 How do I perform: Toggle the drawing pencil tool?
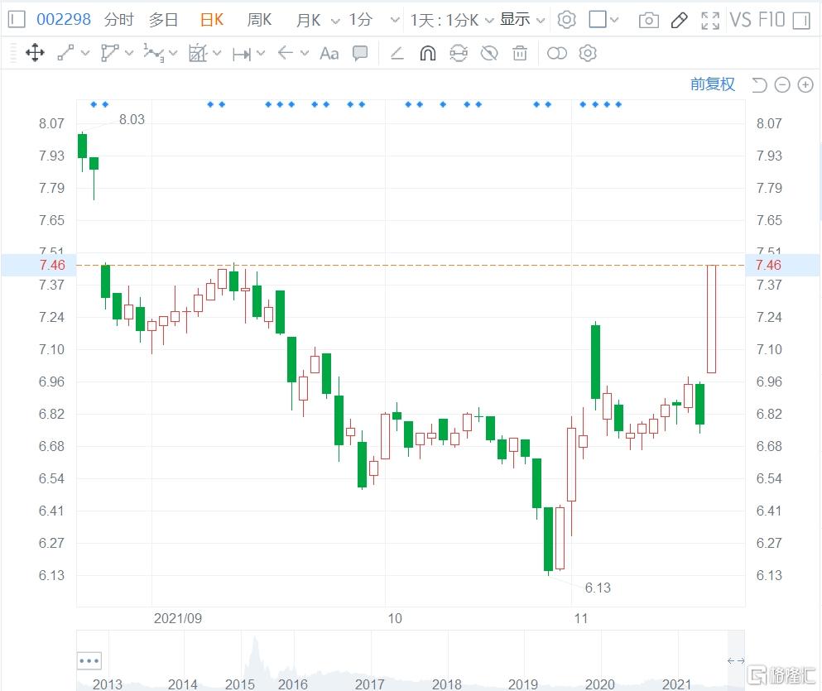[x=680, y=21]
